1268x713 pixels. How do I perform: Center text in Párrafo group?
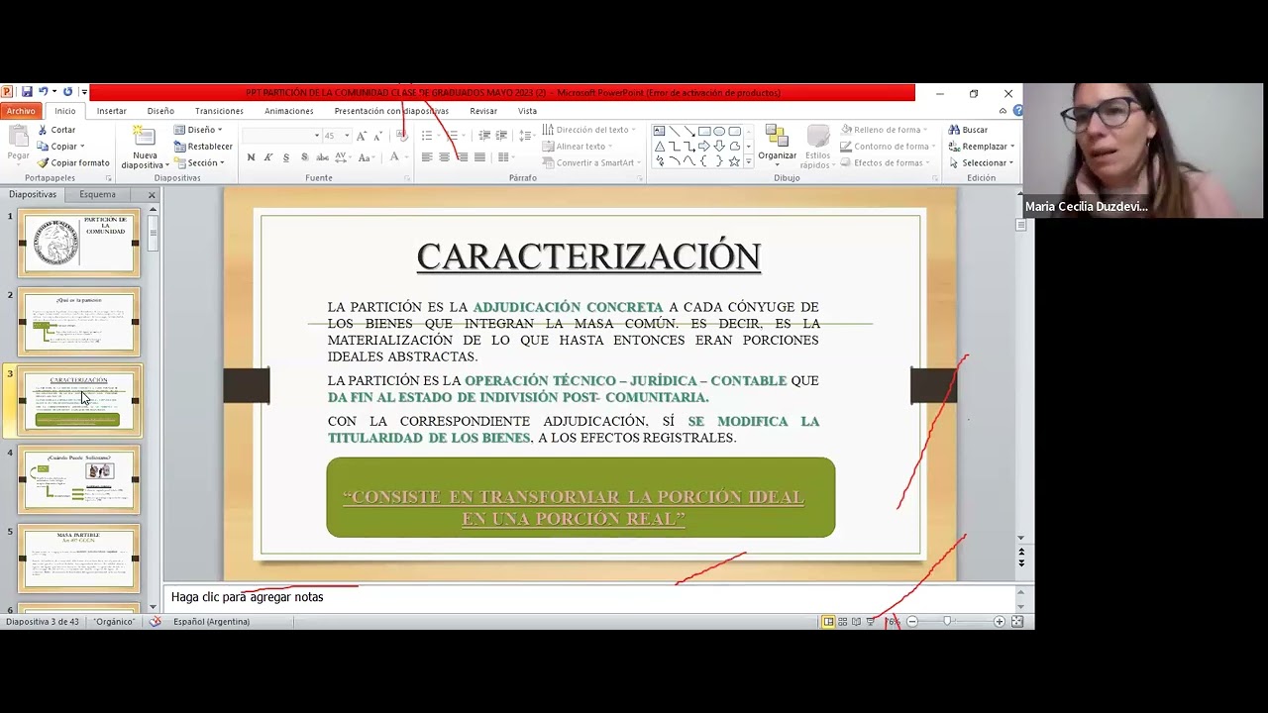444,157
